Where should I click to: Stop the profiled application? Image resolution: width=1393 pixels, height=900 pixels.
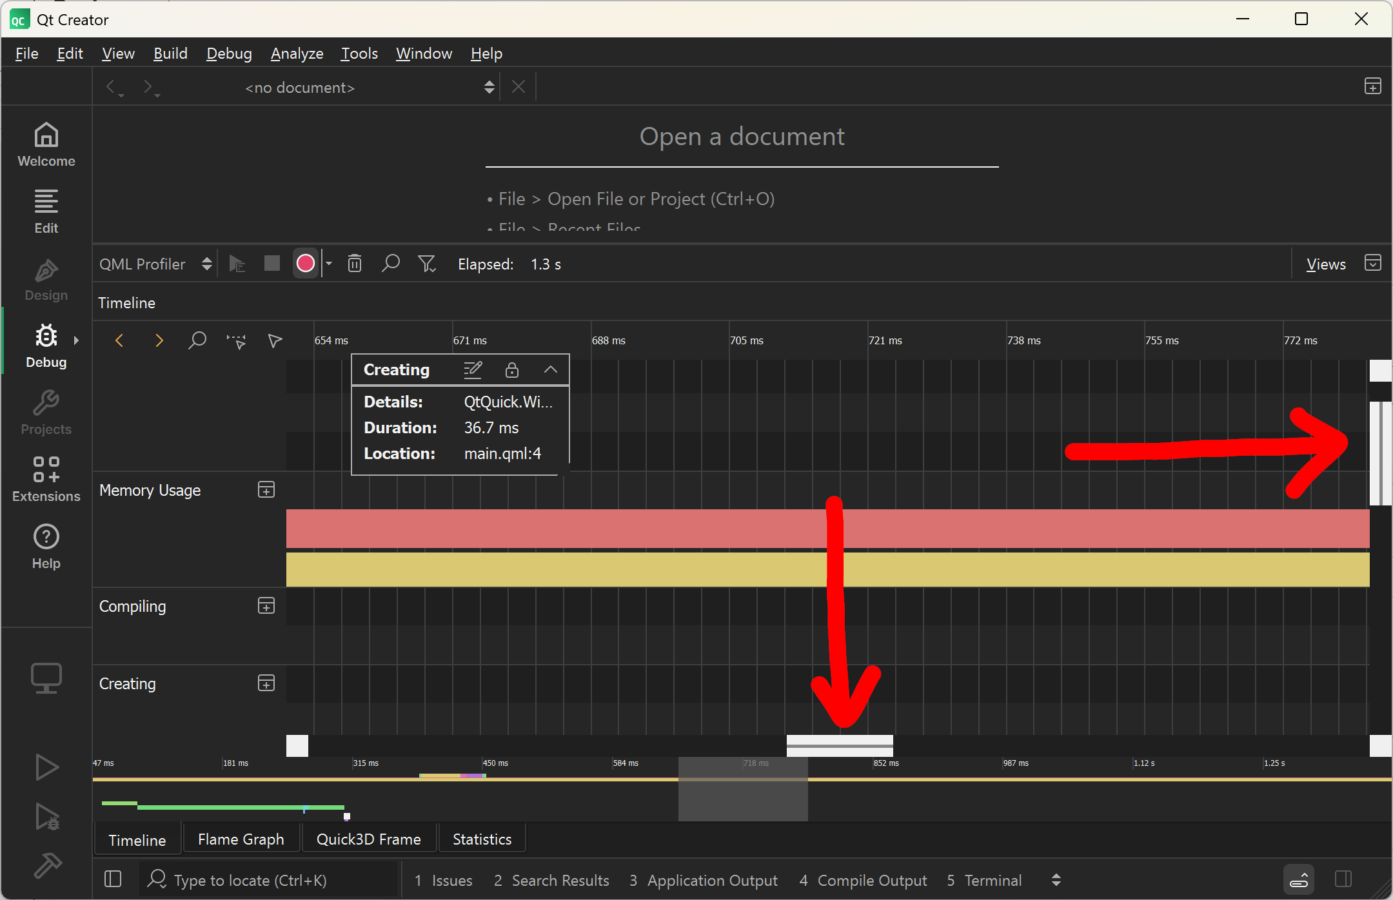click(272, 264)
